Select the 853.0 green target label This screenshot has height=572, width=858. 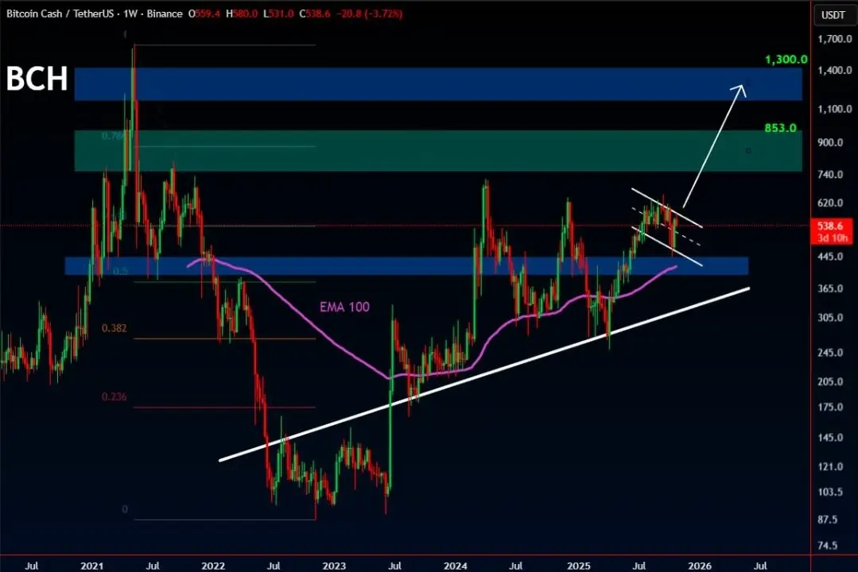tap(780, 128)
